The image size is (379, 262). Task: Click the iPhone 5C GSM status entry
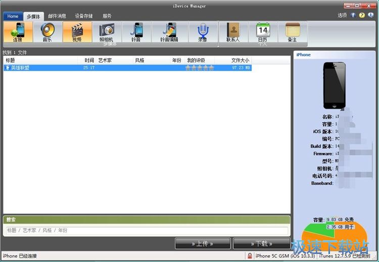(x=285, y=256)
